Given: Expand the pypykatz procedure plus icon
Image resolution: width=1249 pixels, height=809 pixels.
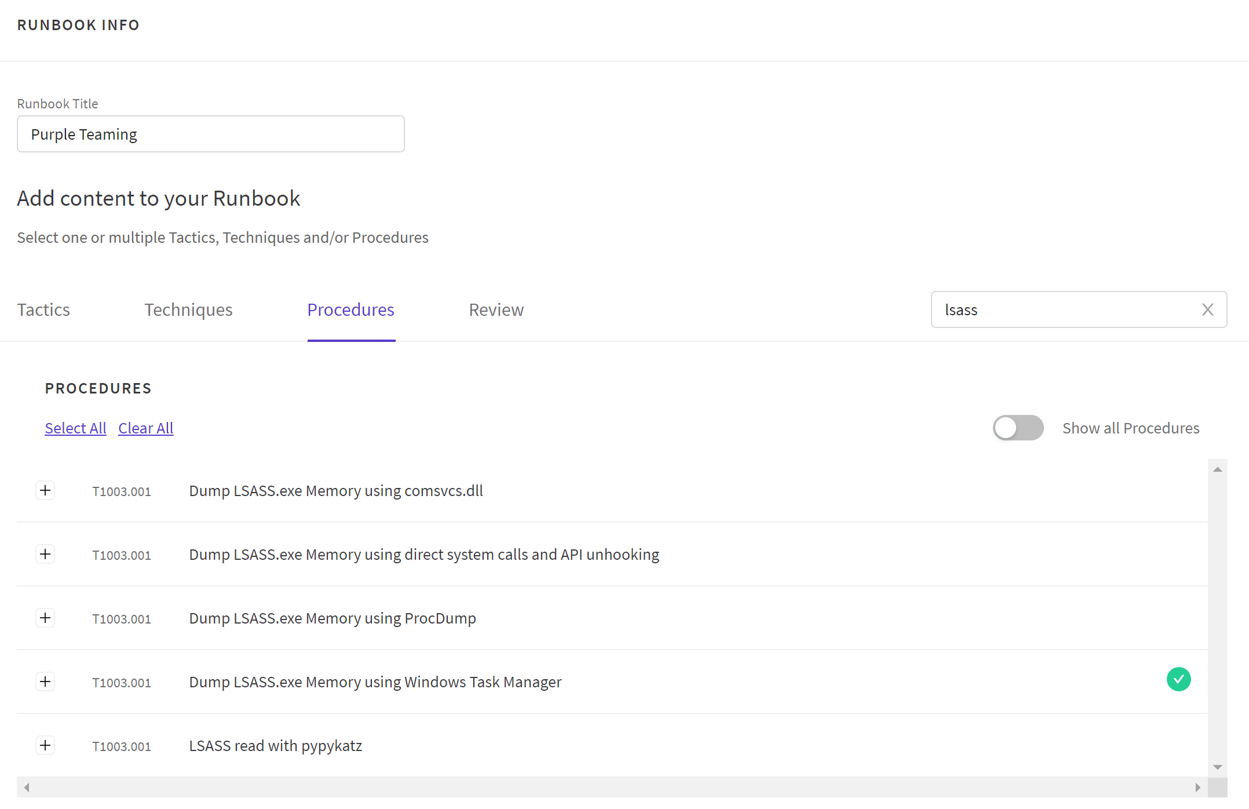Looking at the screenshot, I should pyautogui.click(x=45, y=745).
